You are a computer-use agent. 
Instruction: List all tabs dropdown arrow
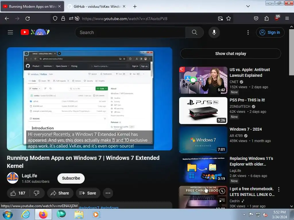coord(248,6)
